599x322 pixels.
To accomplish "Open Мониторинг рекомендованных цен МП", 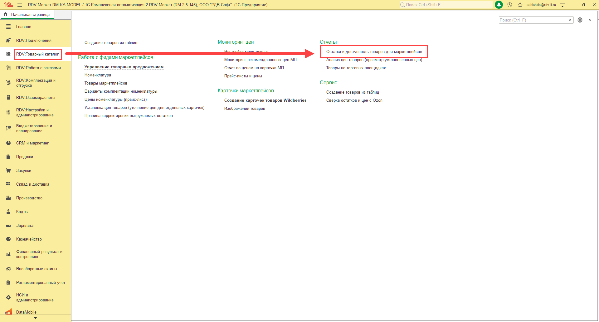I will point(261,60).
